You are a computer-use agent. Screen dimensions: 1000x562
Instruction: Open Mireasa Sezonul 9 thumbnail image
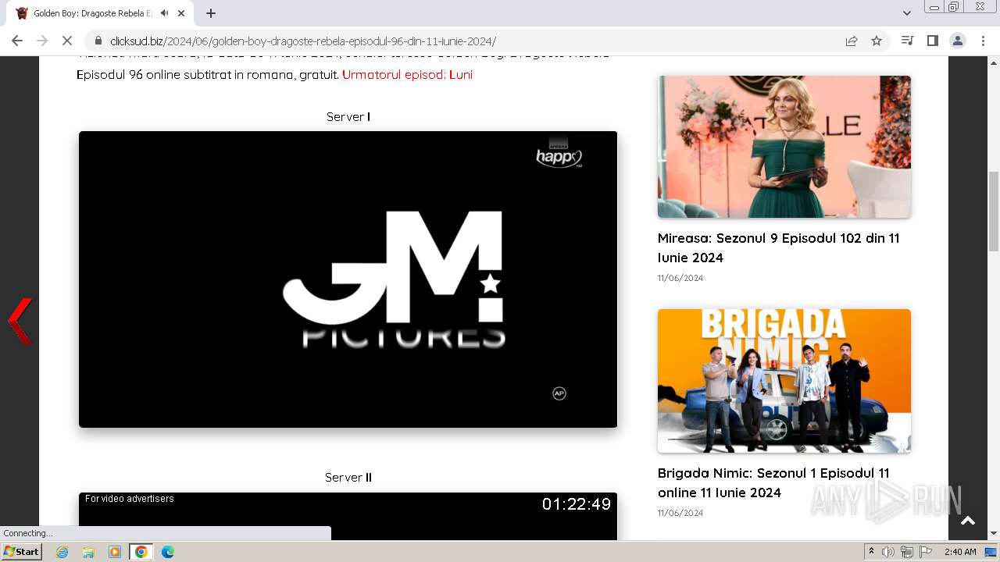coord(784,147)
